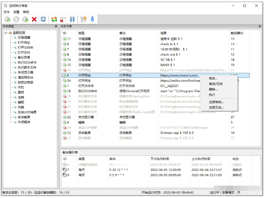Click the green-orange swap arrows icon
Image resolution: width=265 pixels, height=198 pixels.
(x=54, y=20)
